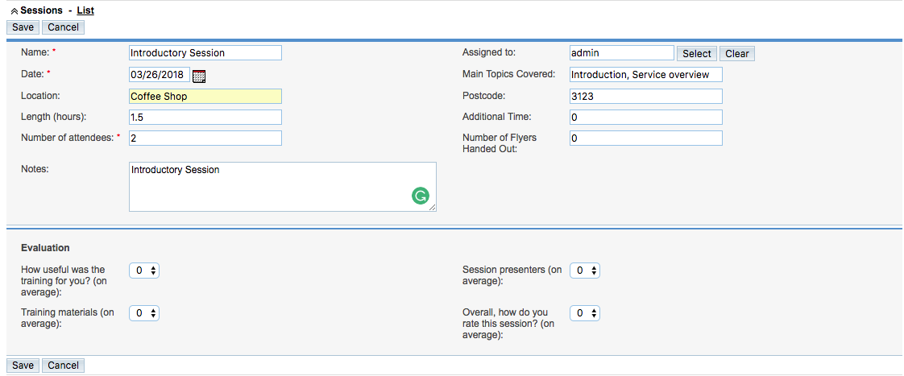Click the Number of Flyers Handed Out field
The image size is (904, 376).
(645, 138)
